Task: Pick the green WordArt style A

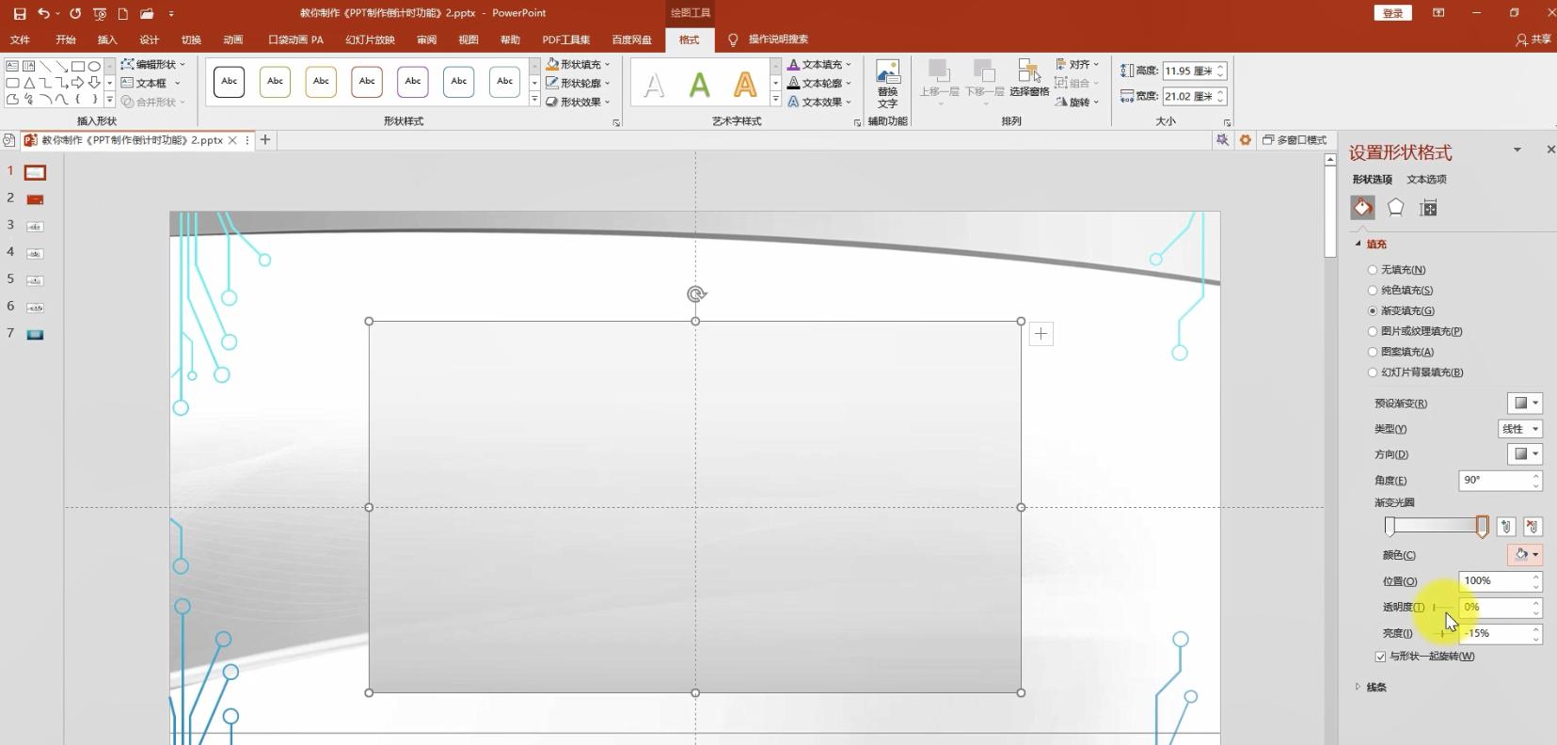Action: point(699,85)
